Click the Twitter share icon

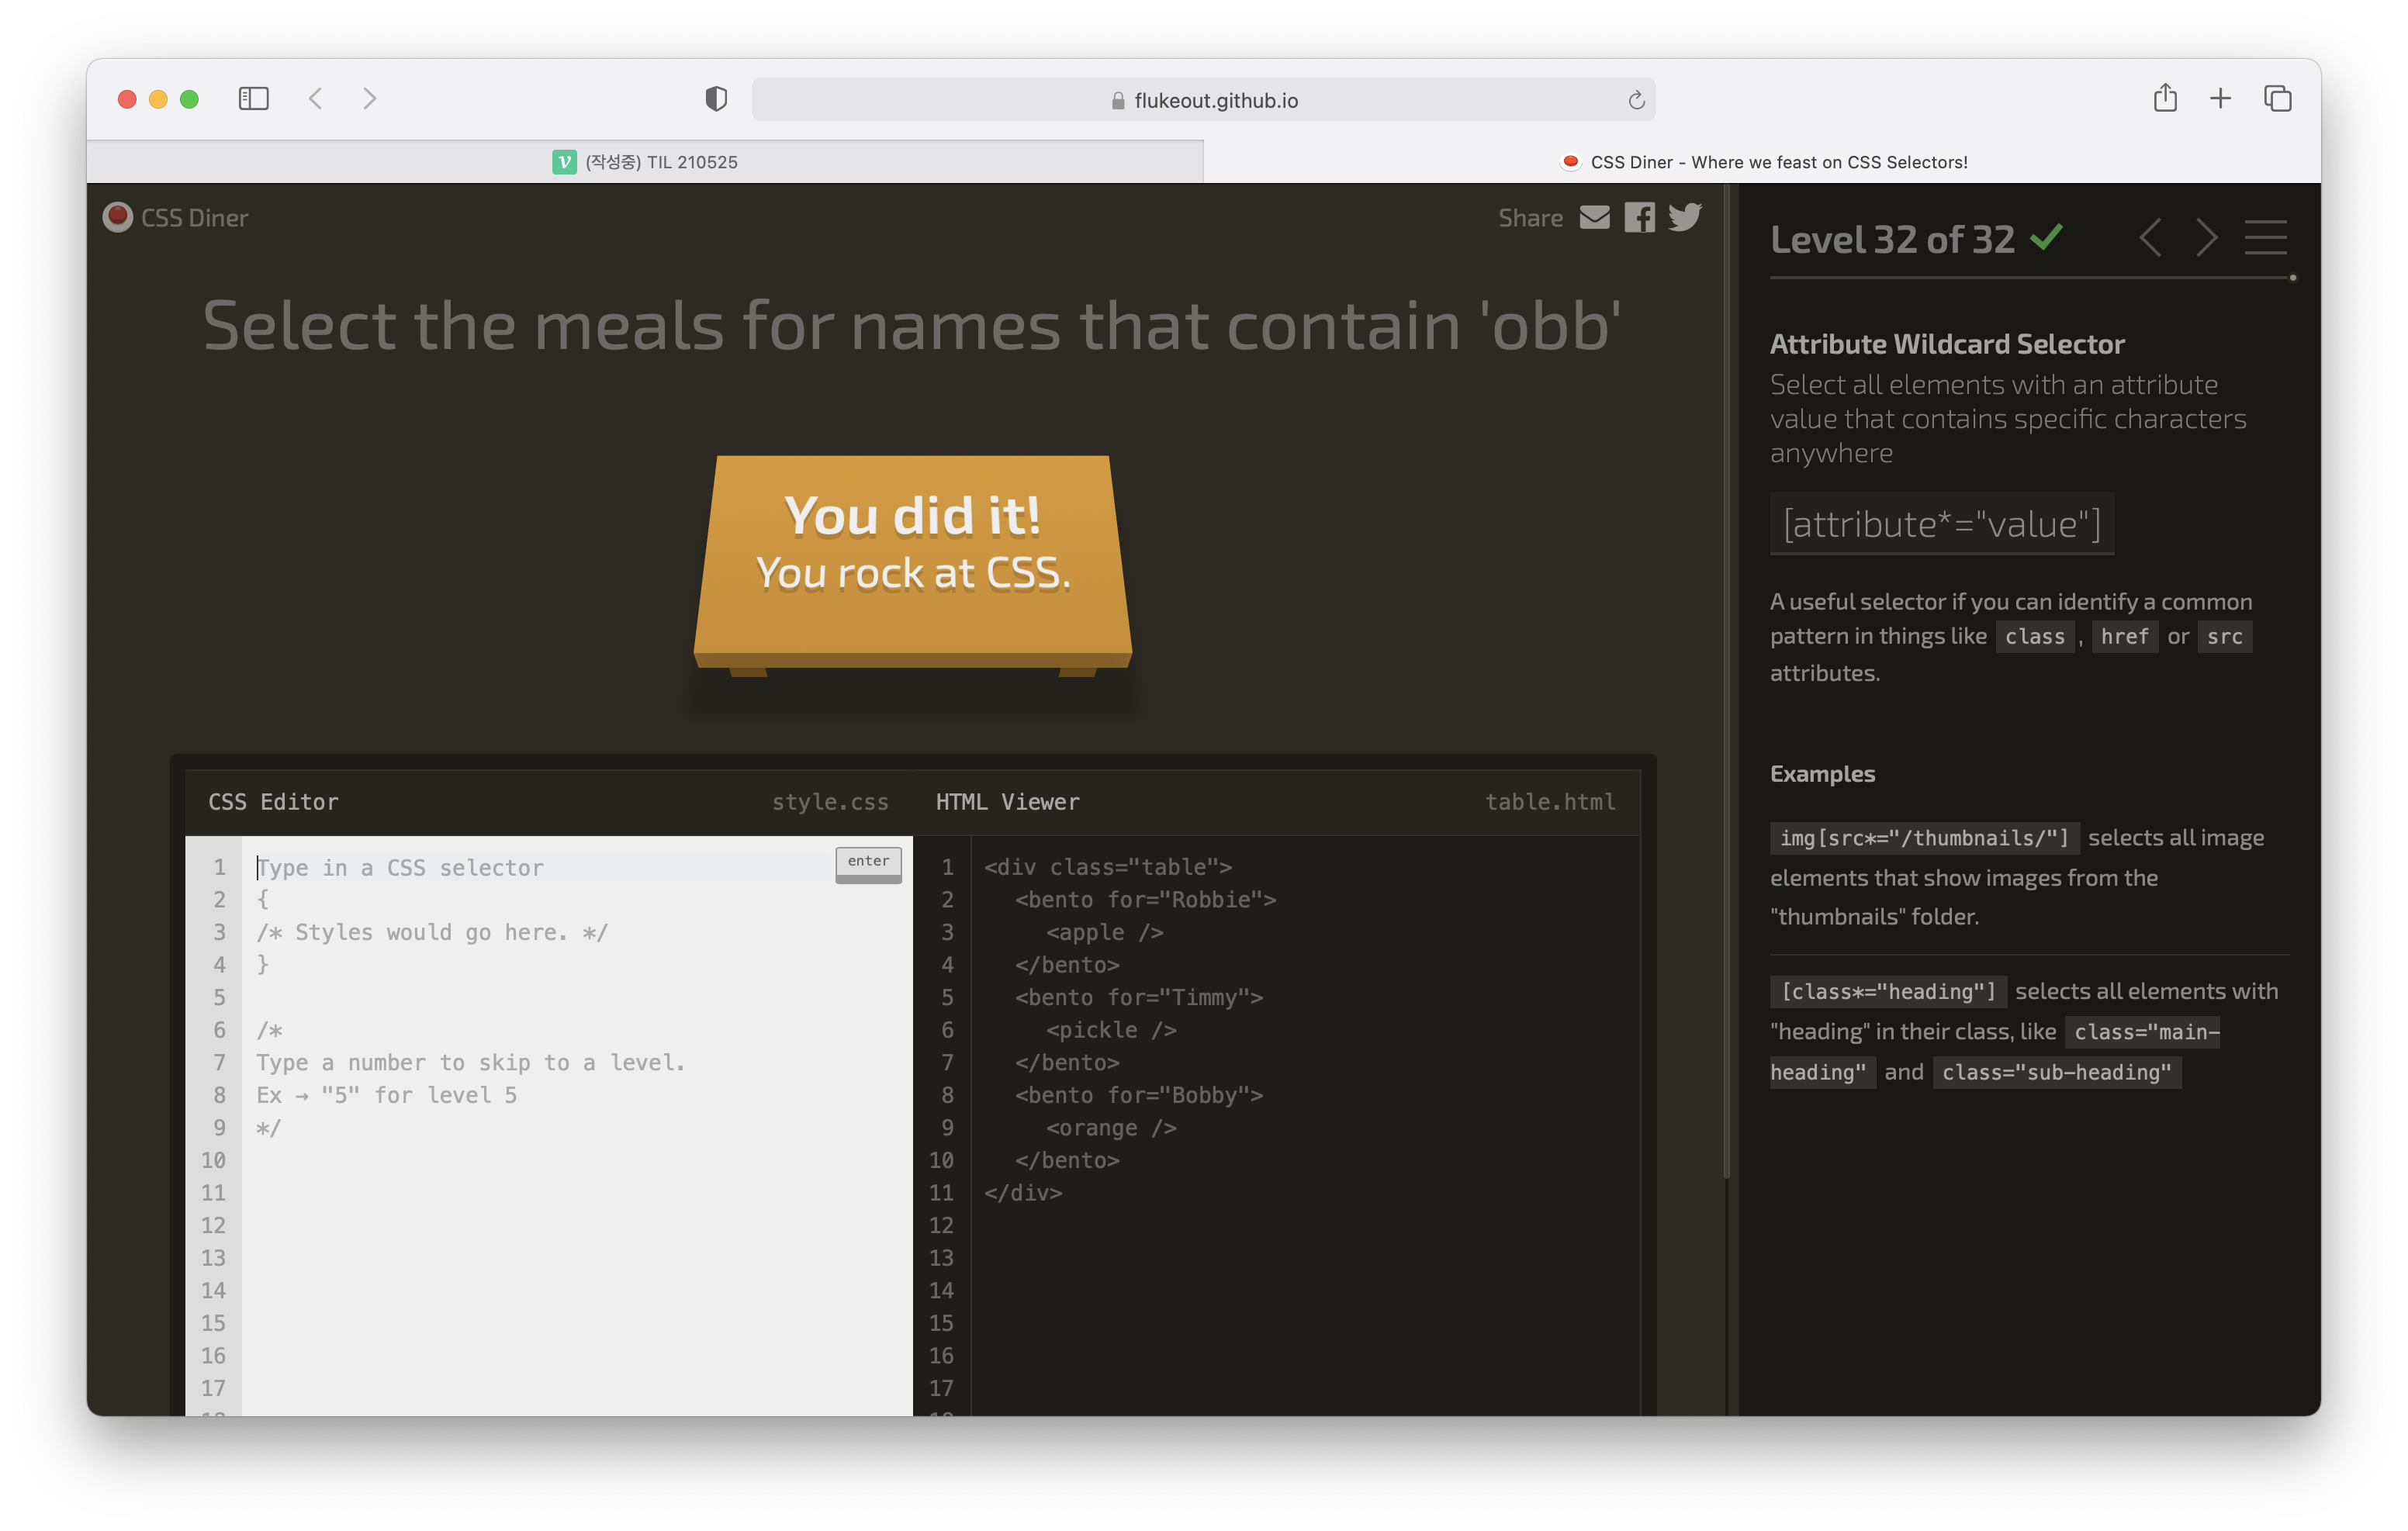click(1685, 217)
